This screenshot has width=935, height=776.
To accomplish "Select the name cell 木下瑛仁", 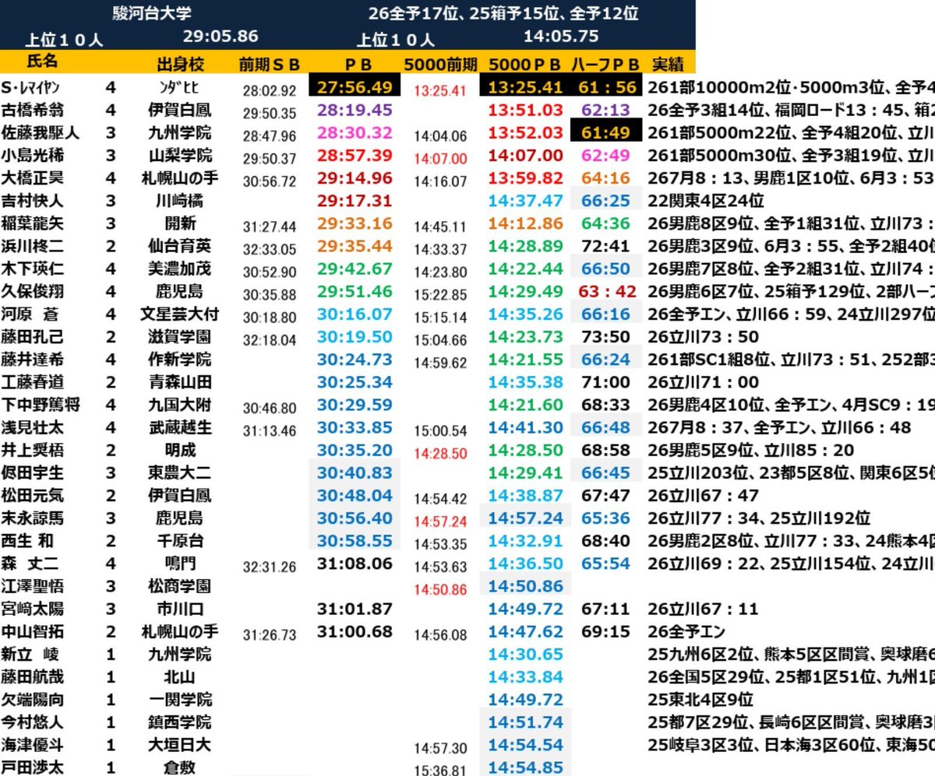I will coord(33,269).
